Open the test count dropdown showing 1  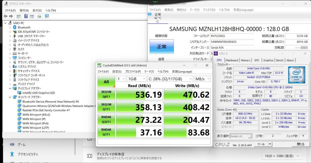(121, 79)
